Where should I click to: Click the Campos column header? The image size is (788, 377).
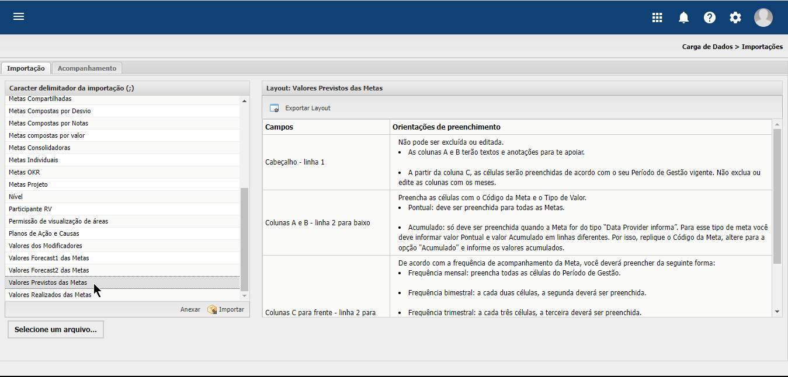pos(279,127)
